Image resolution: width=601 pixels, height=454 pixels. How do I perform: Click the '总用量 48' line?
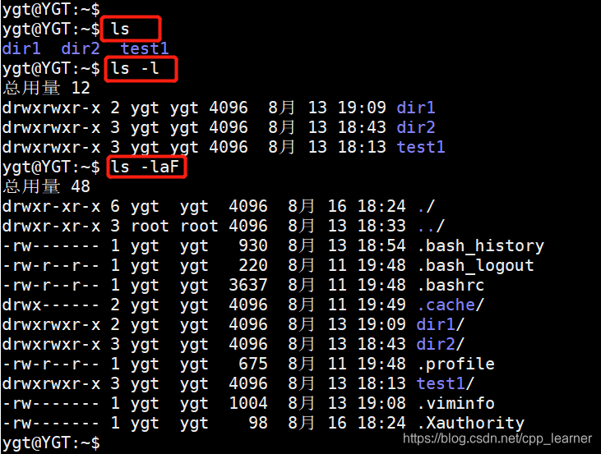(x=46, y=186)
